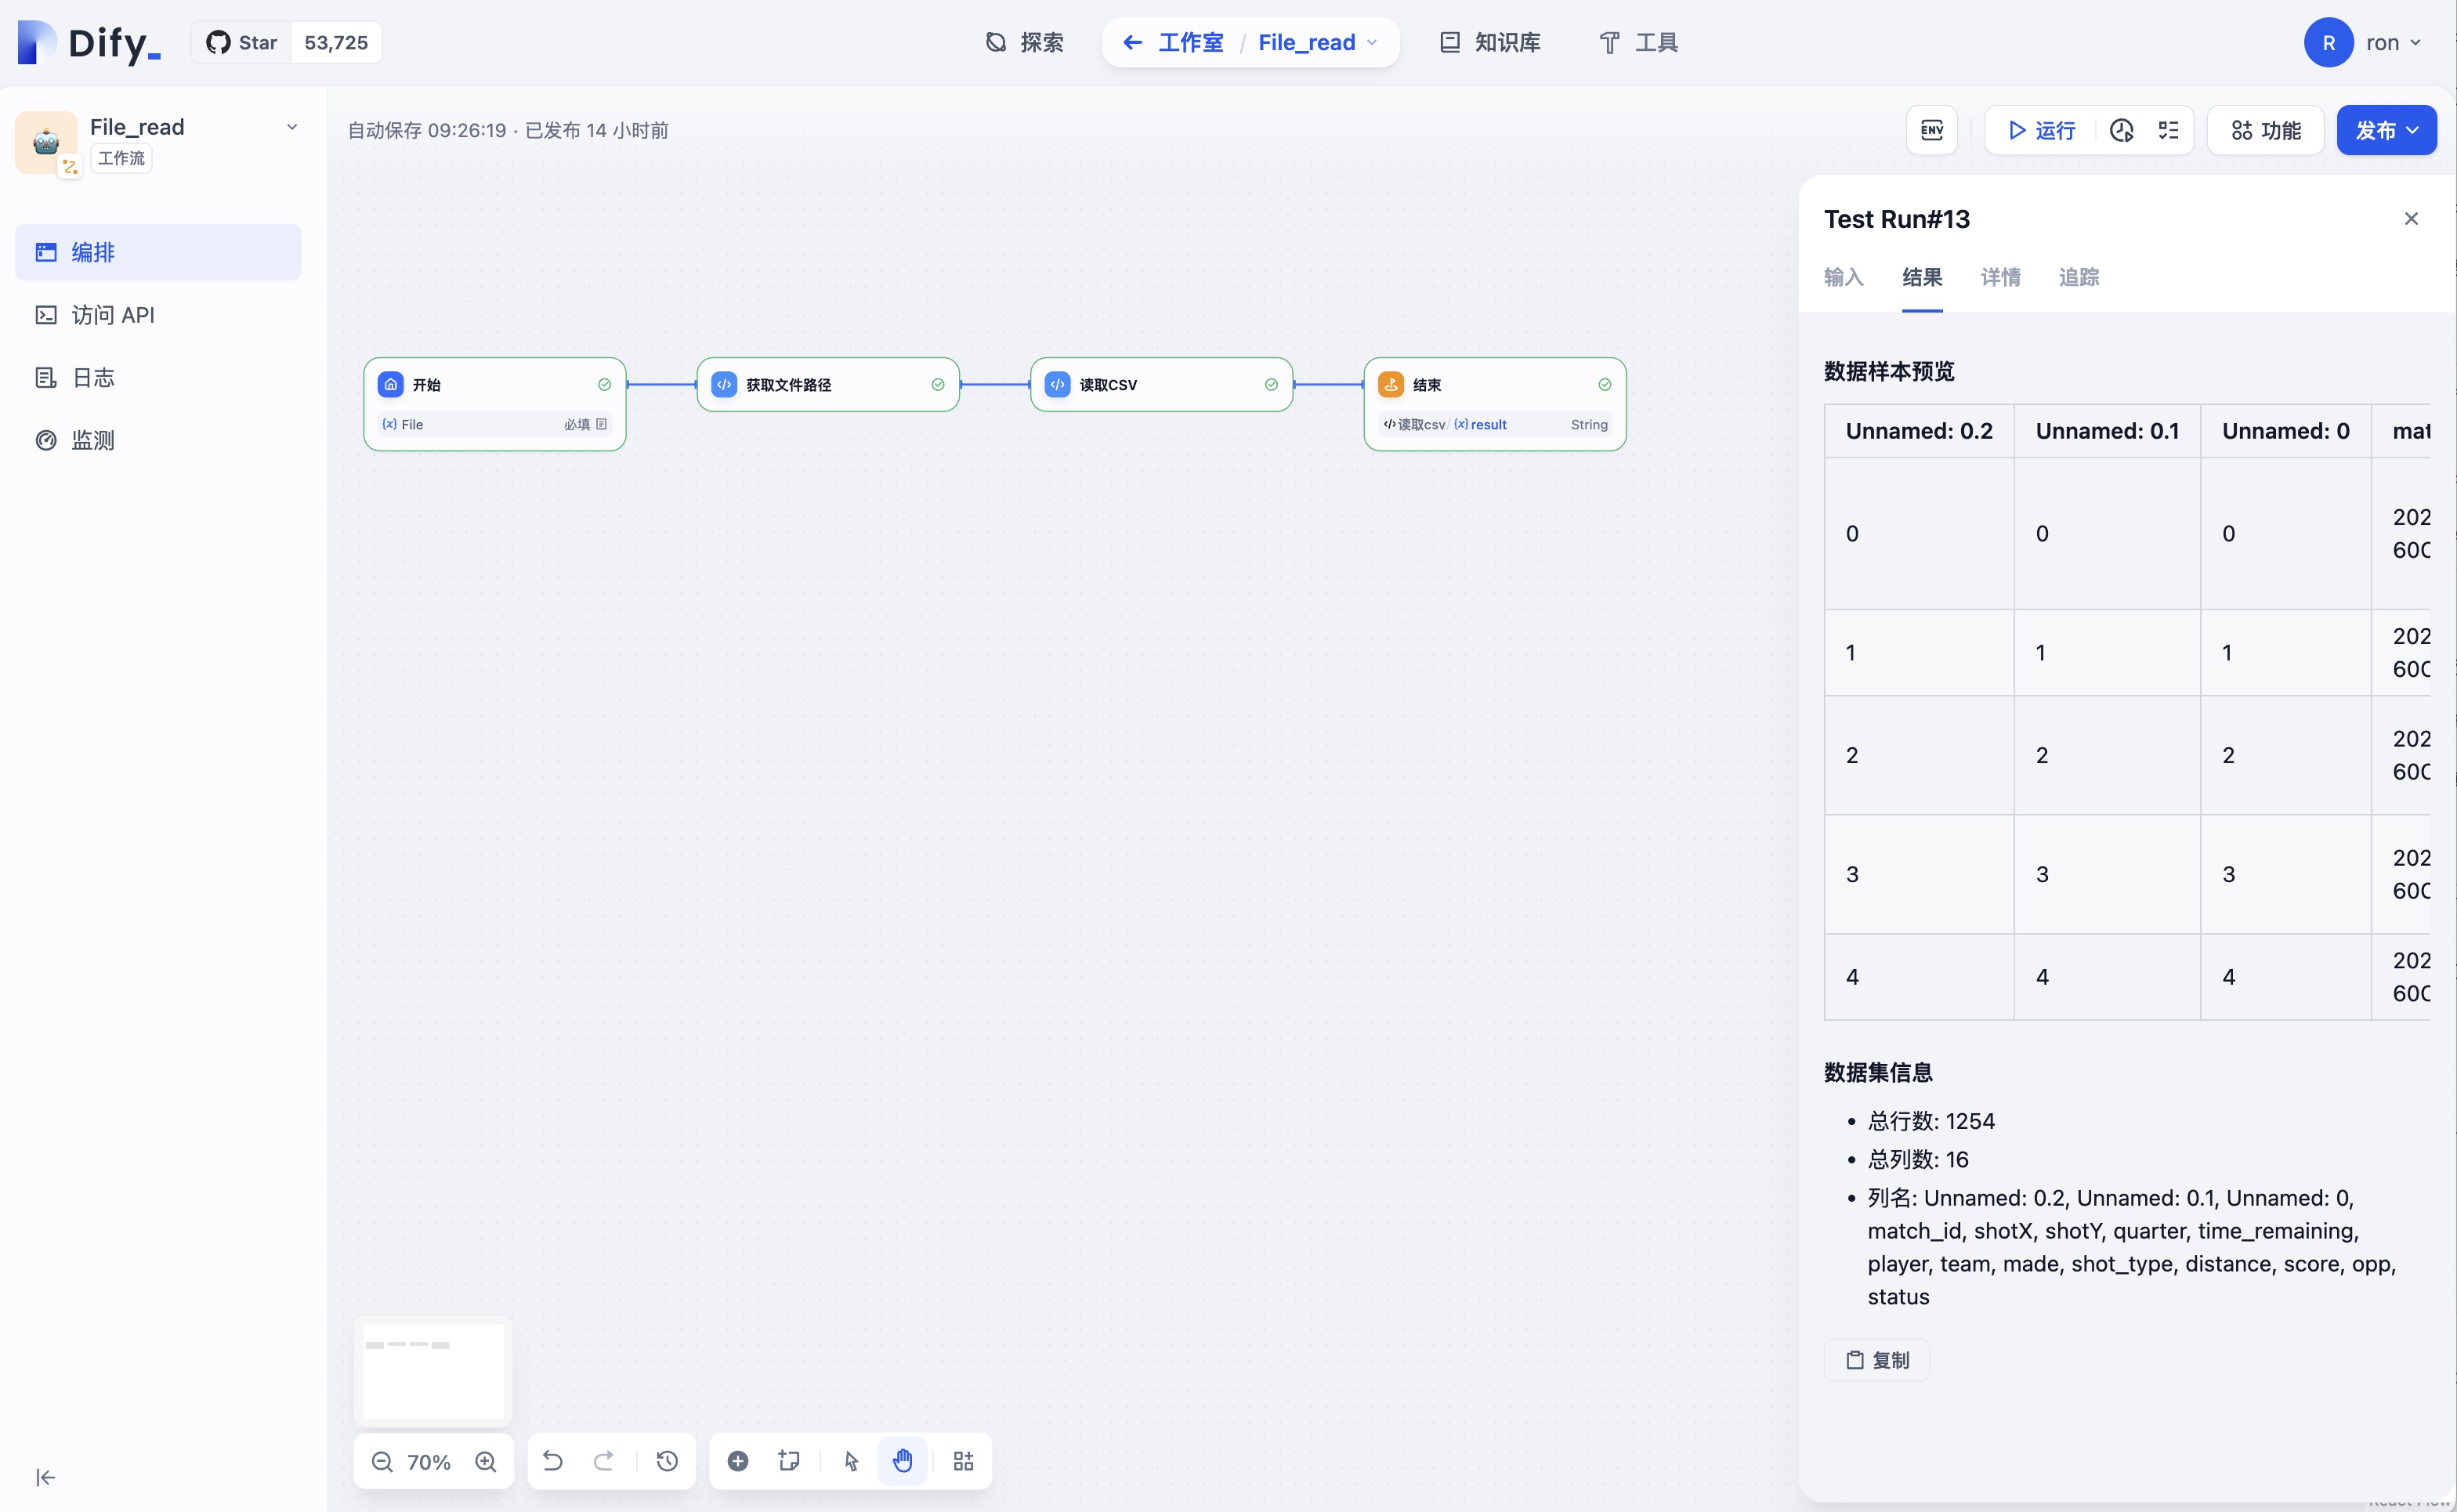
Task: Open the checklist icon beside run history
Action: pyautogui.click(x=2168, y=130)
